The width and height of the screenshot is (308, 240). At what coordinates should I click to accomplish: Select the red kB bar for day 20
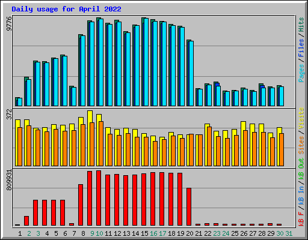(x=189, y=207)
